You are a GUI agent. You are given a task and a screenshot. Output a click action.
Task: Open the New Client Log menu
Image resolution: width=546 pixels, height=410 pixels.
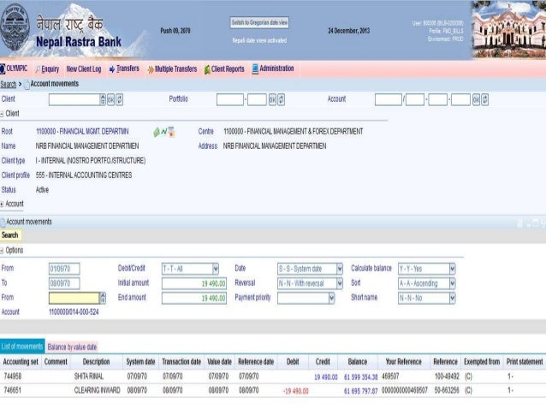84,69
